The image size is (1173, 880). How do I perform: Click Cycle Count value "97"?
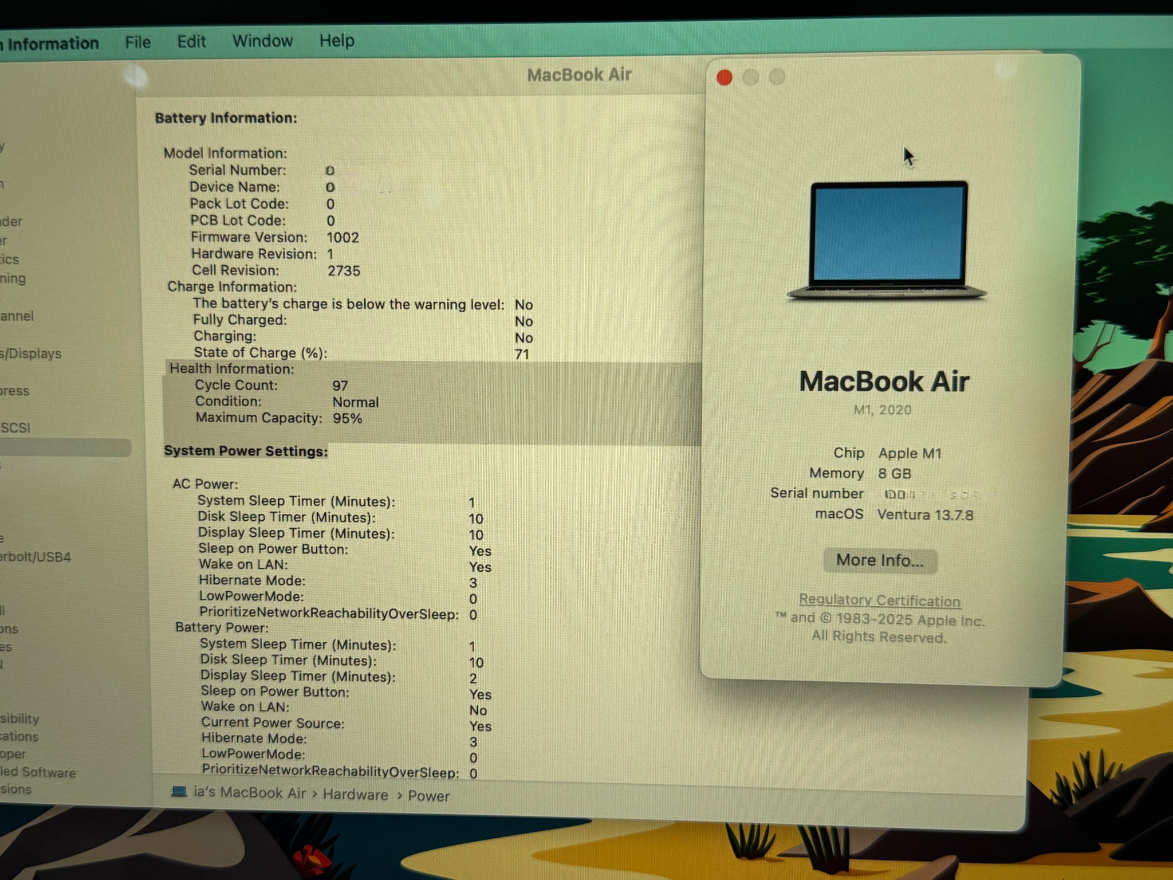tap(340, 386)
